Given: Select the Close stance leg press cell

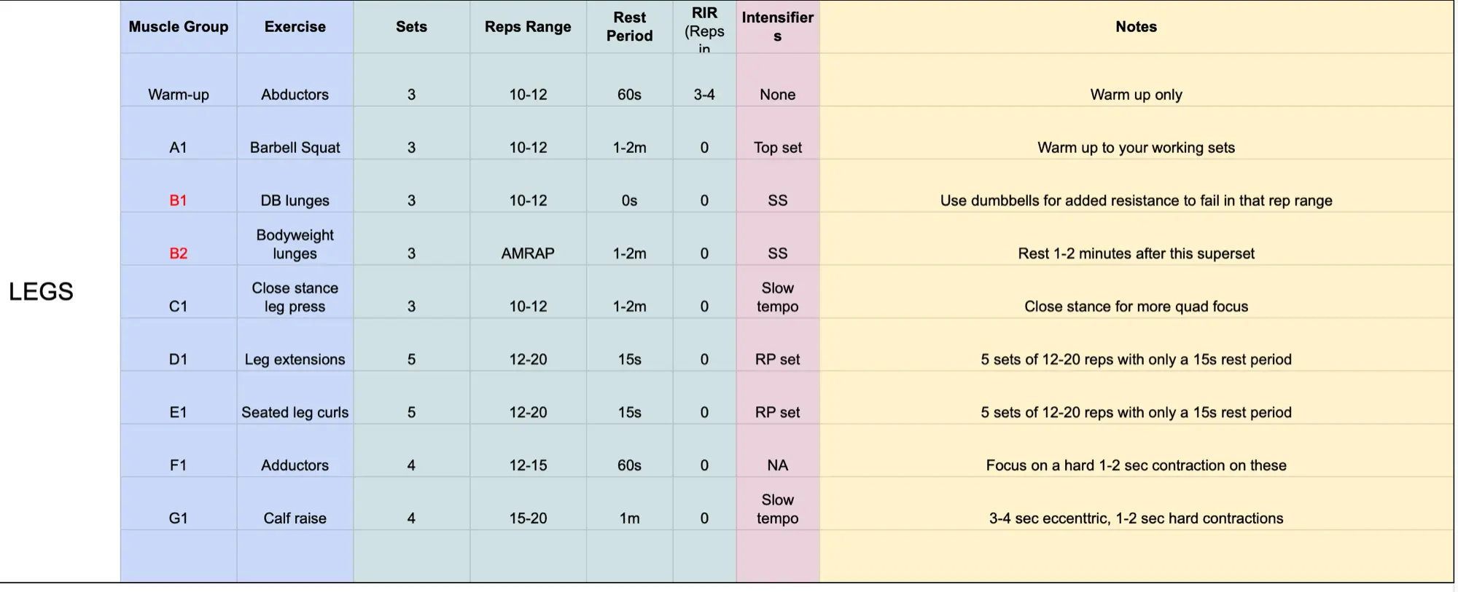Looking at the screenshot, I should point(295,297).
